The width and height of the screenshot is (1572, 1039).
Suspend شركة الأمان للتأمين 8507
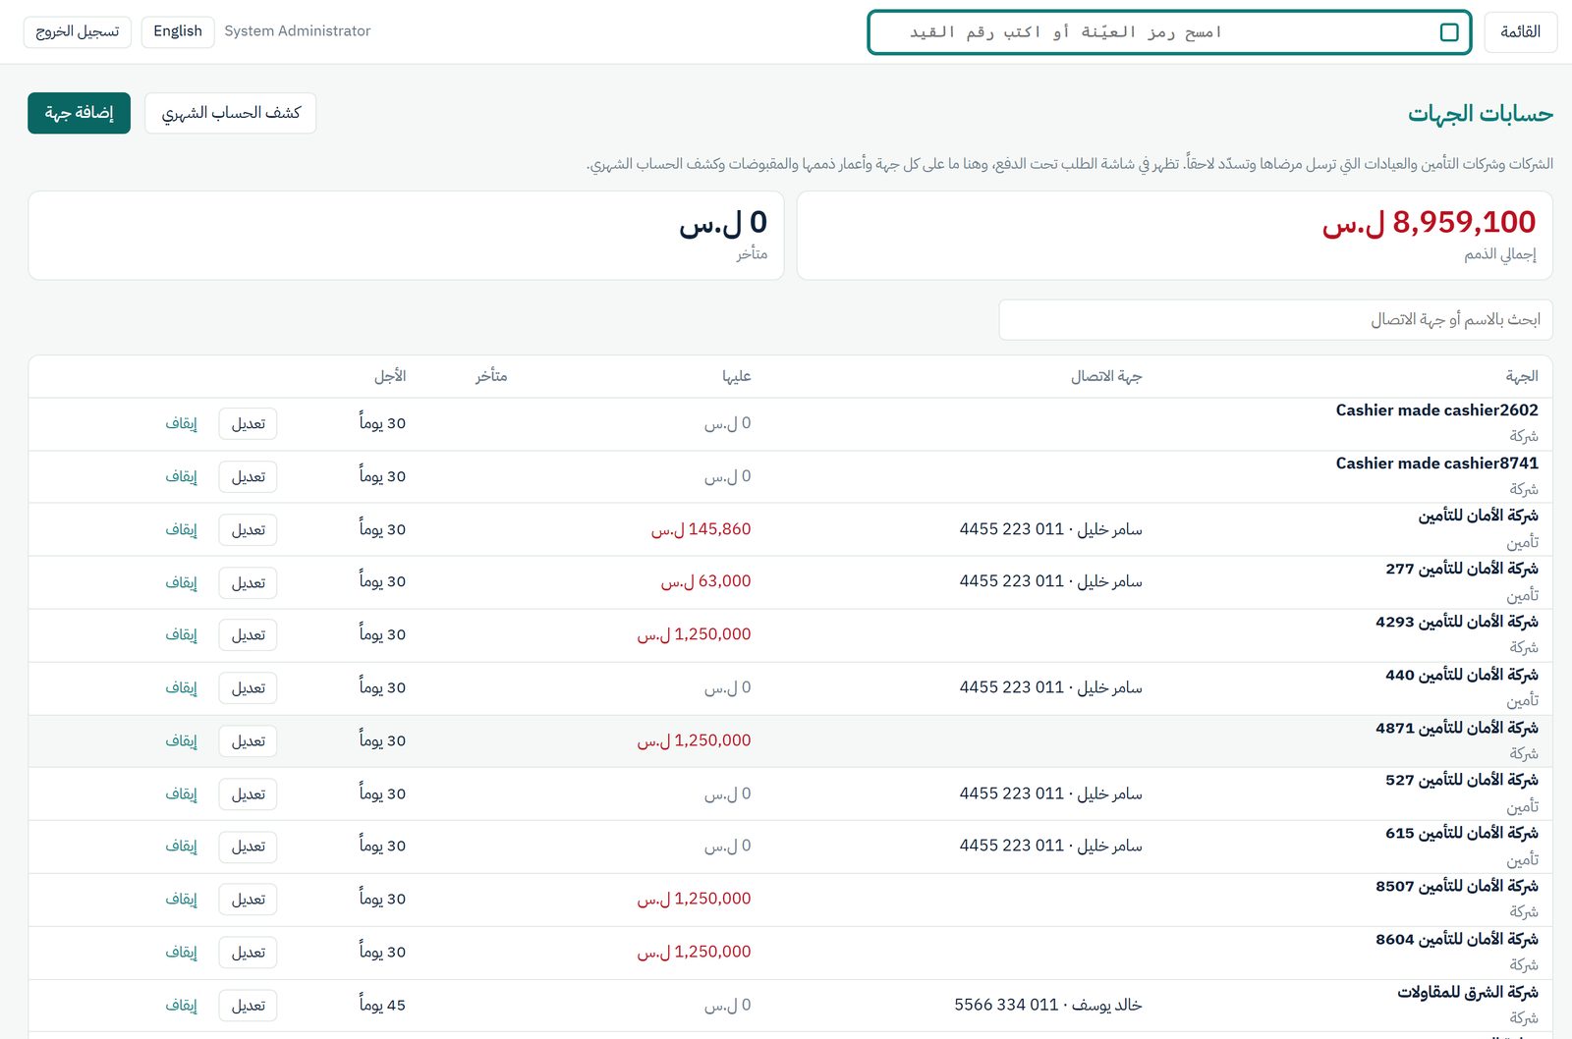pos(181,900)
